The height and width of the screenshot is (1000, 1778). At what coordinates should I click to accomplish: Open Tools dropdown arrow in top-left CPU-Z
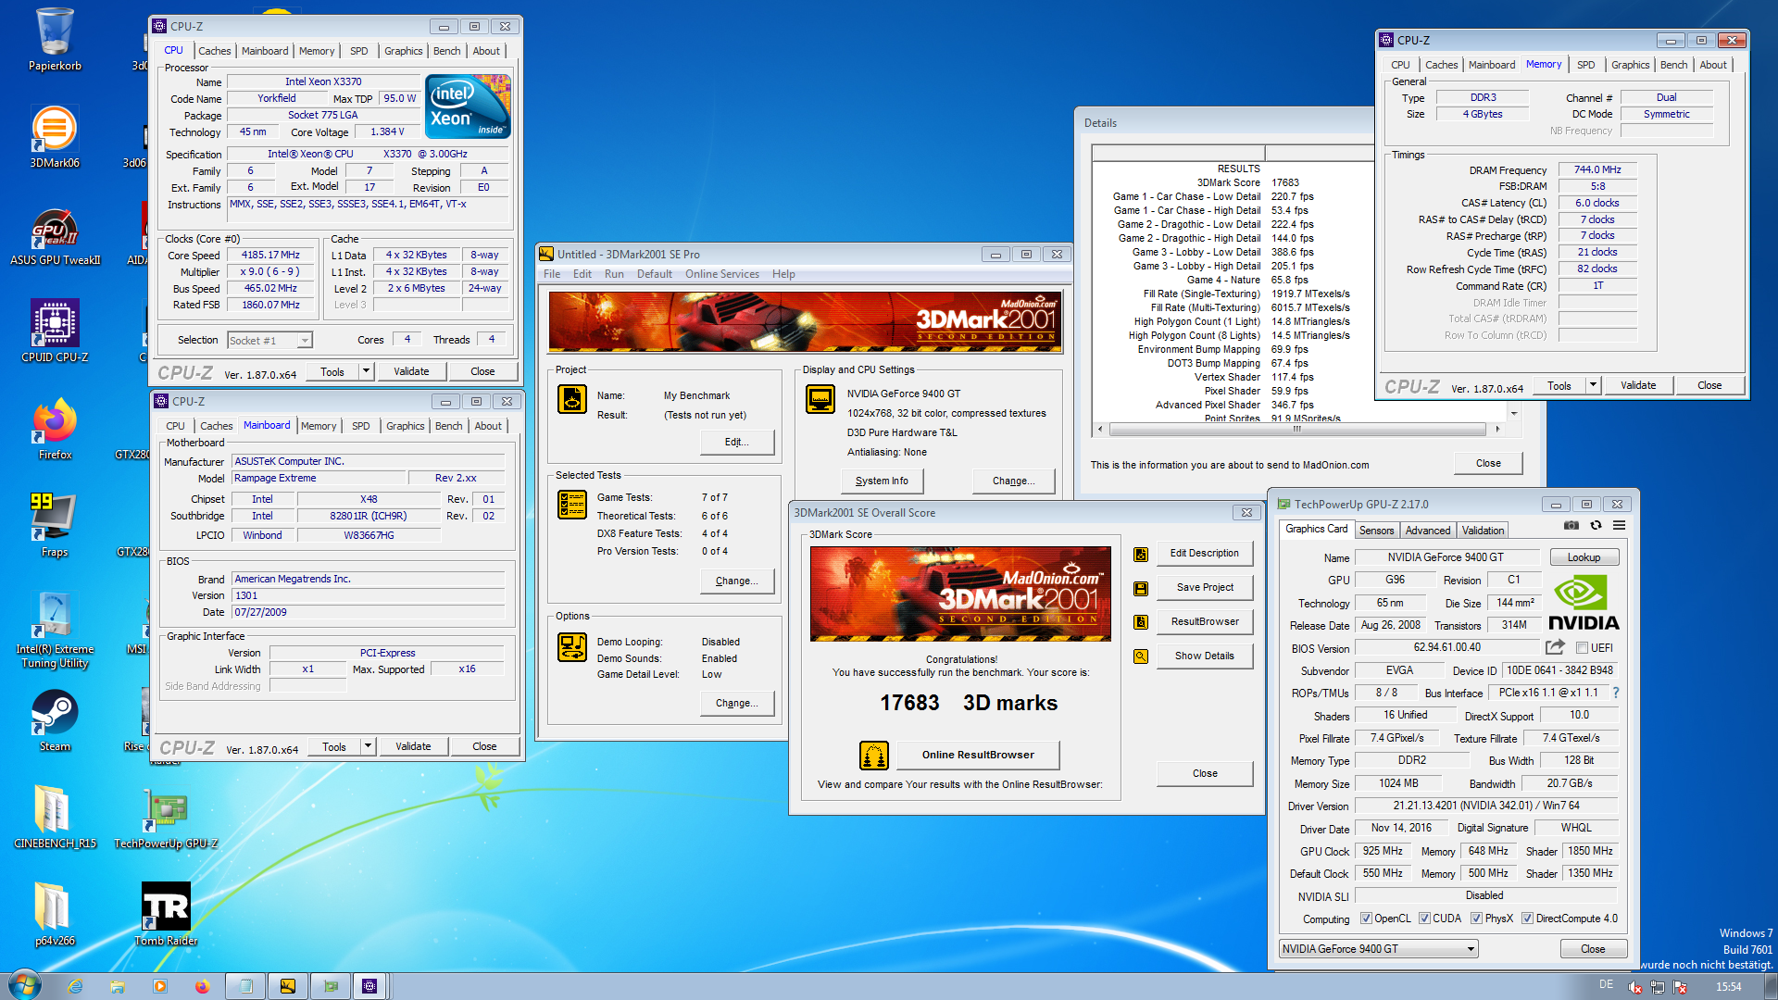366,371
